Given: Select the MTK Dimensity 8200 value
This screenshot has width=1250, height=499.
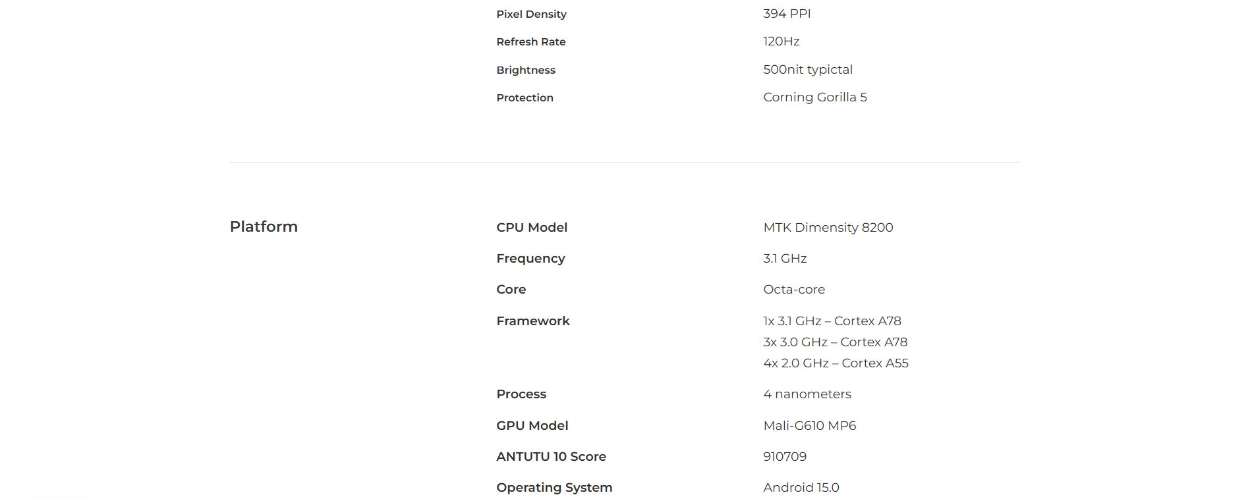Looking at the screenshot, I should point(828,227).
